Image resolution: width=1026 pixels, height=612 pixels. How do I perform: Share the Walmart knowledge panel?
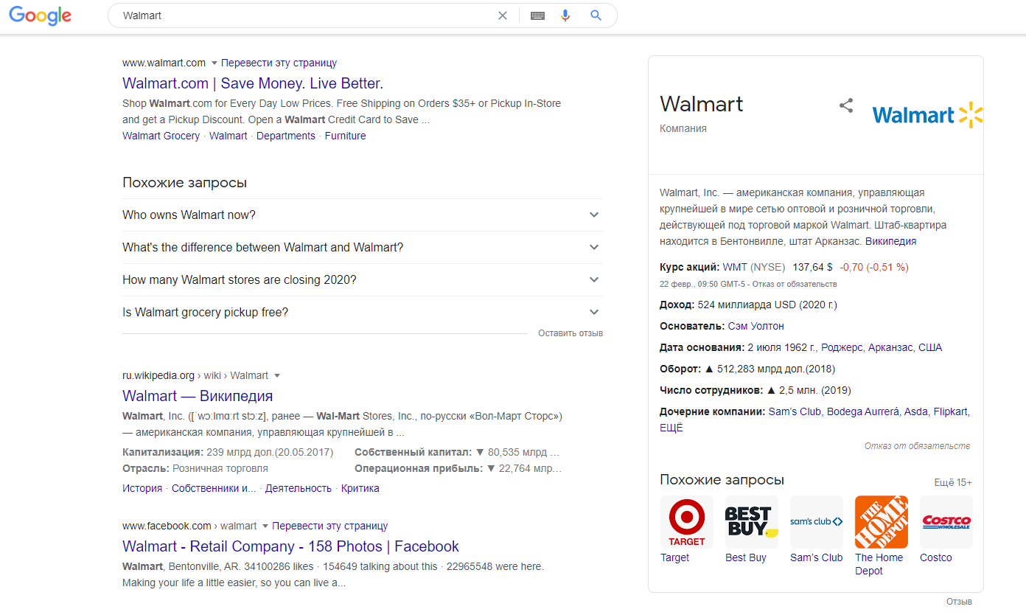[x=846, y=105]
